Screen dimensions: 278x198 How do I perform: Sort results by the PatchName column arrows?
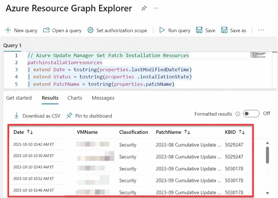[187, 132]
